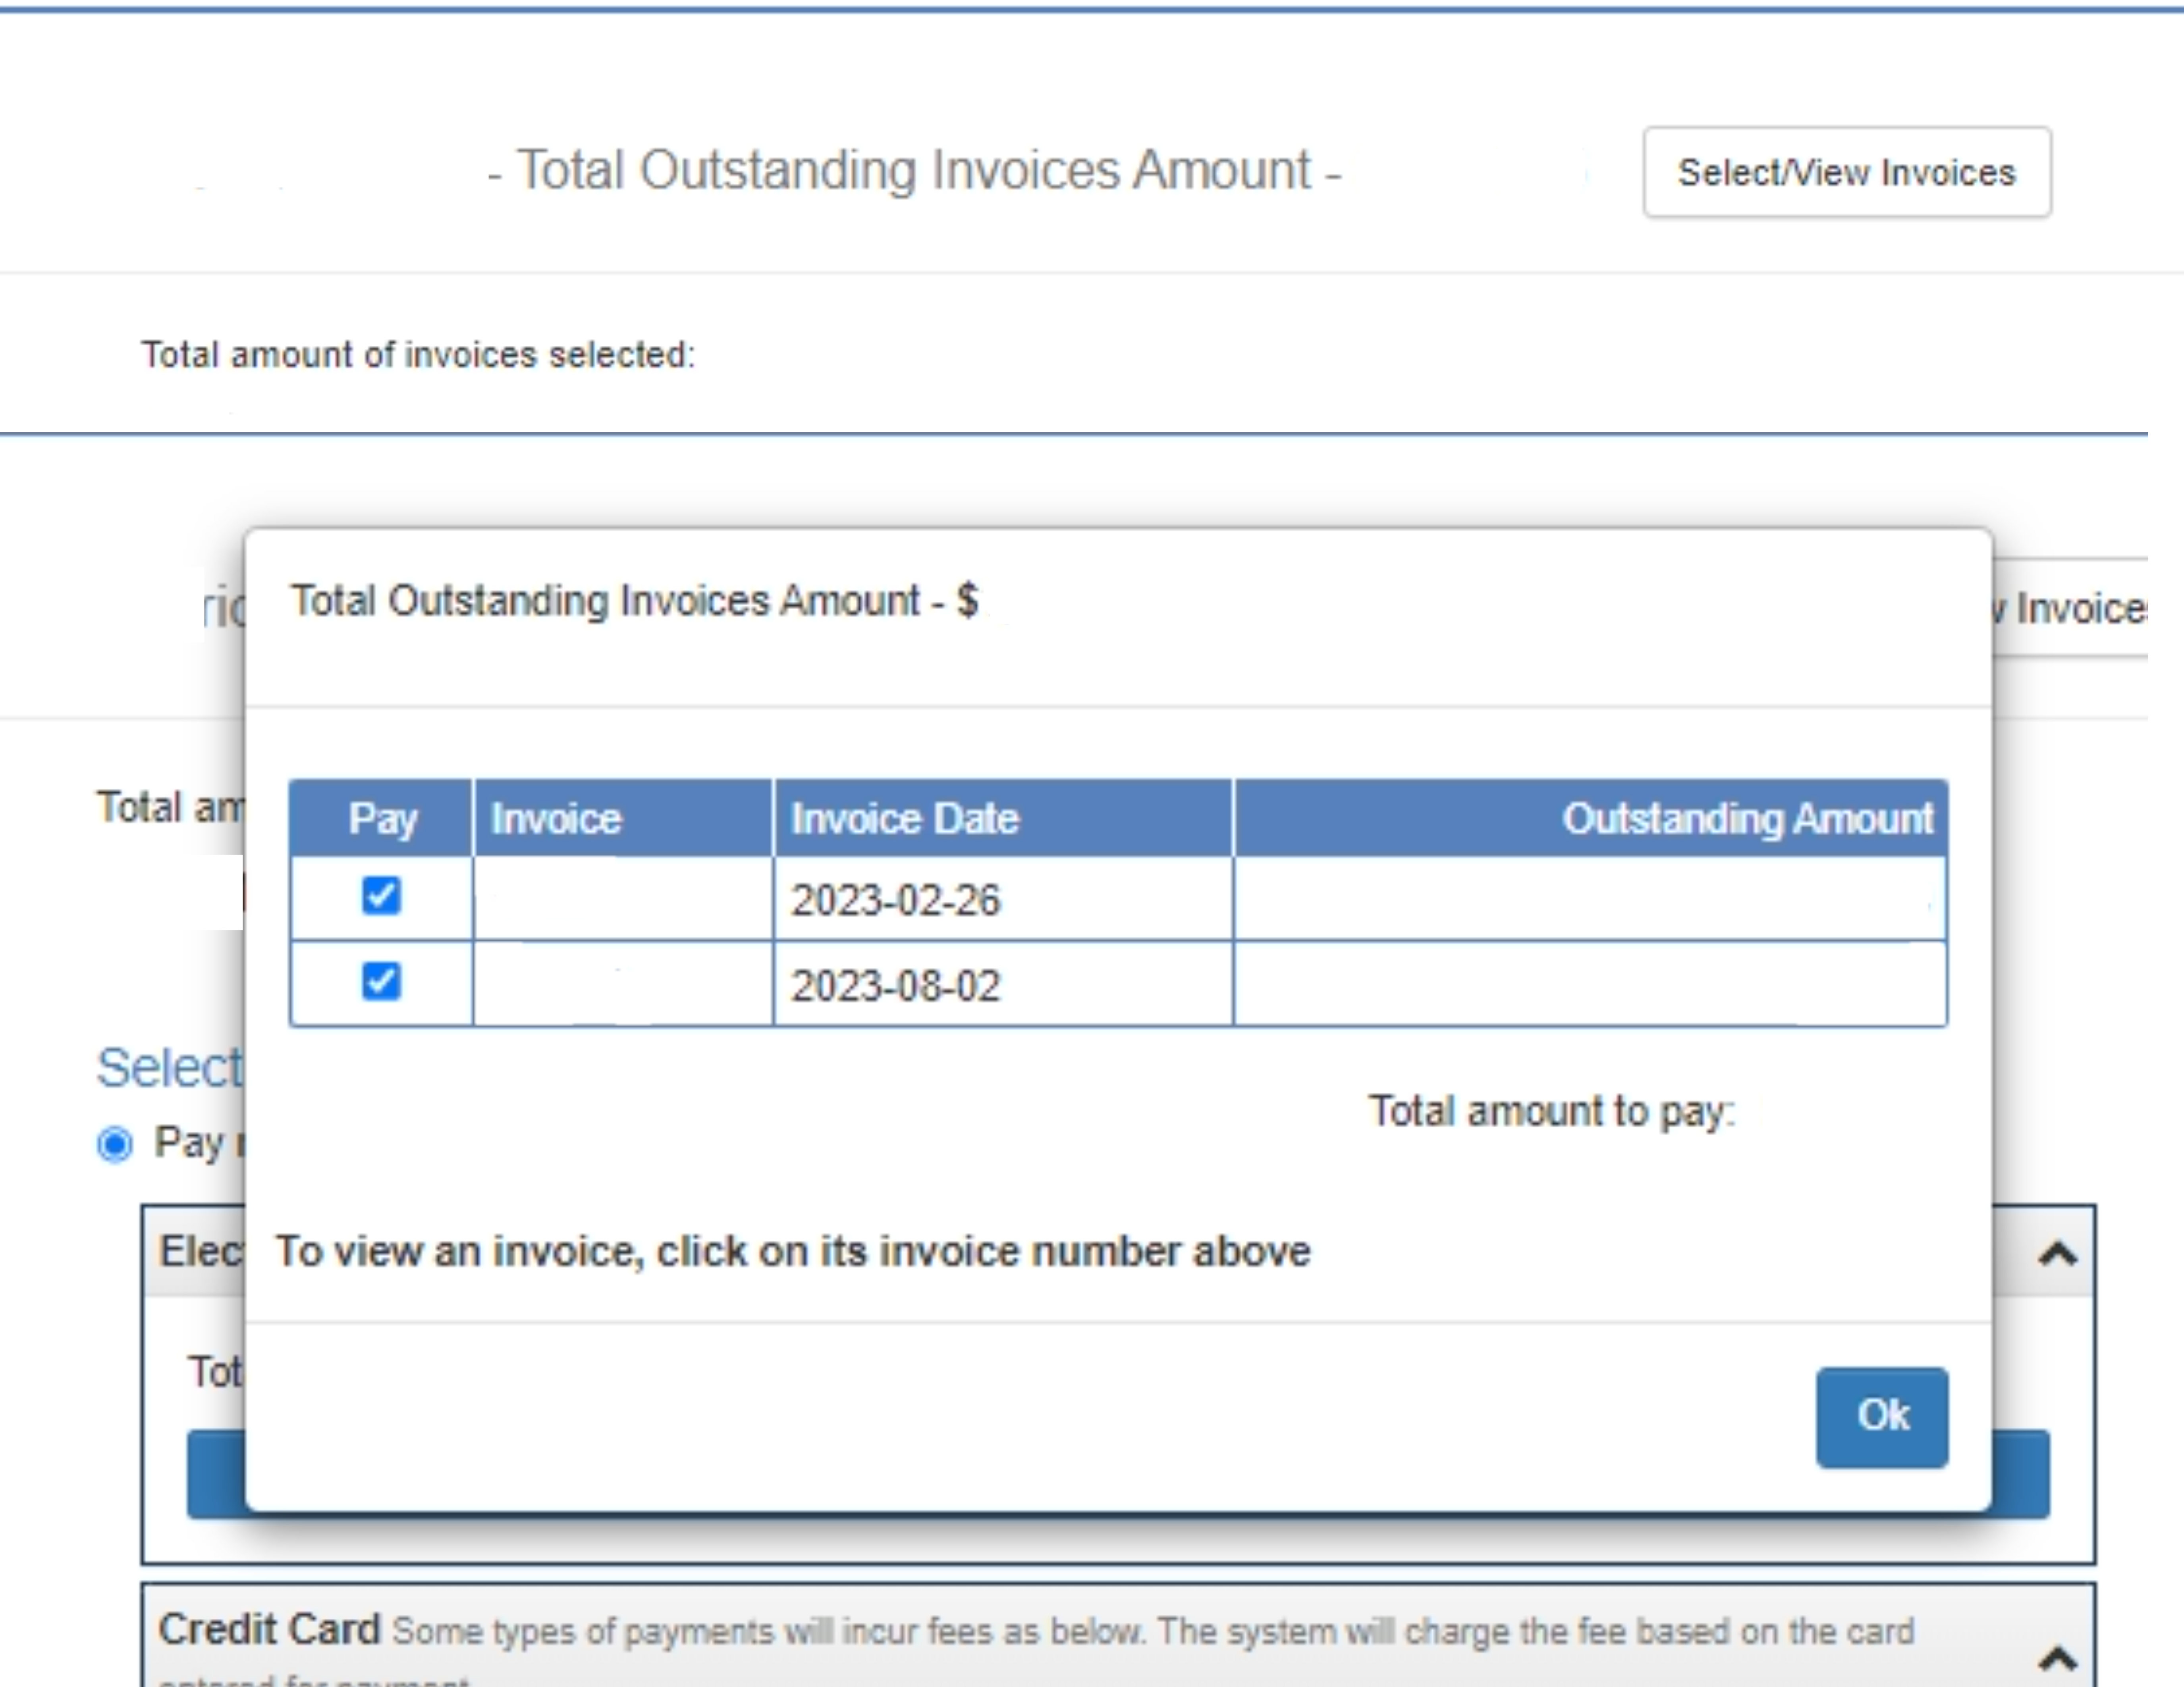Click the partially hidden Invoices button behind dialog

click(2072, 608)
